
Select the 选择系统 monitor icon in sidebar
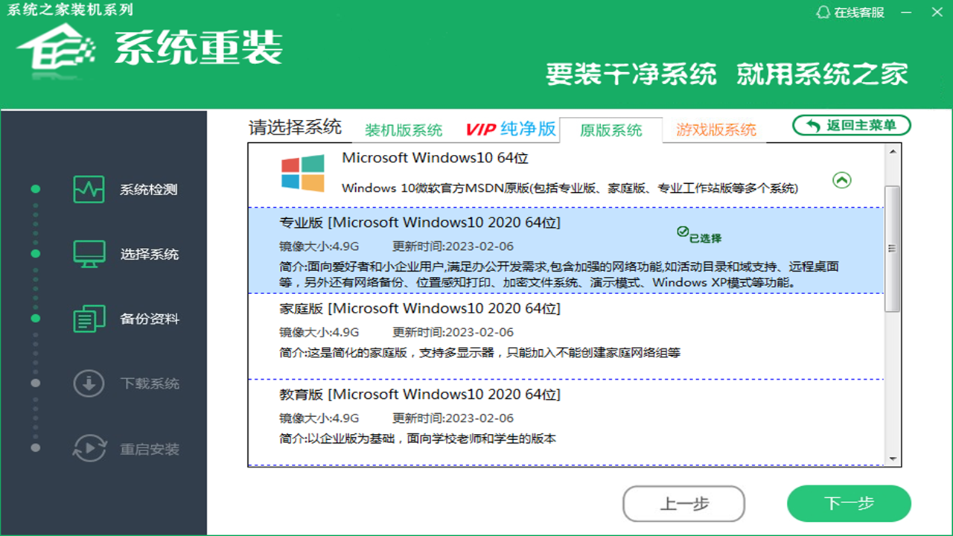(89, 254)
